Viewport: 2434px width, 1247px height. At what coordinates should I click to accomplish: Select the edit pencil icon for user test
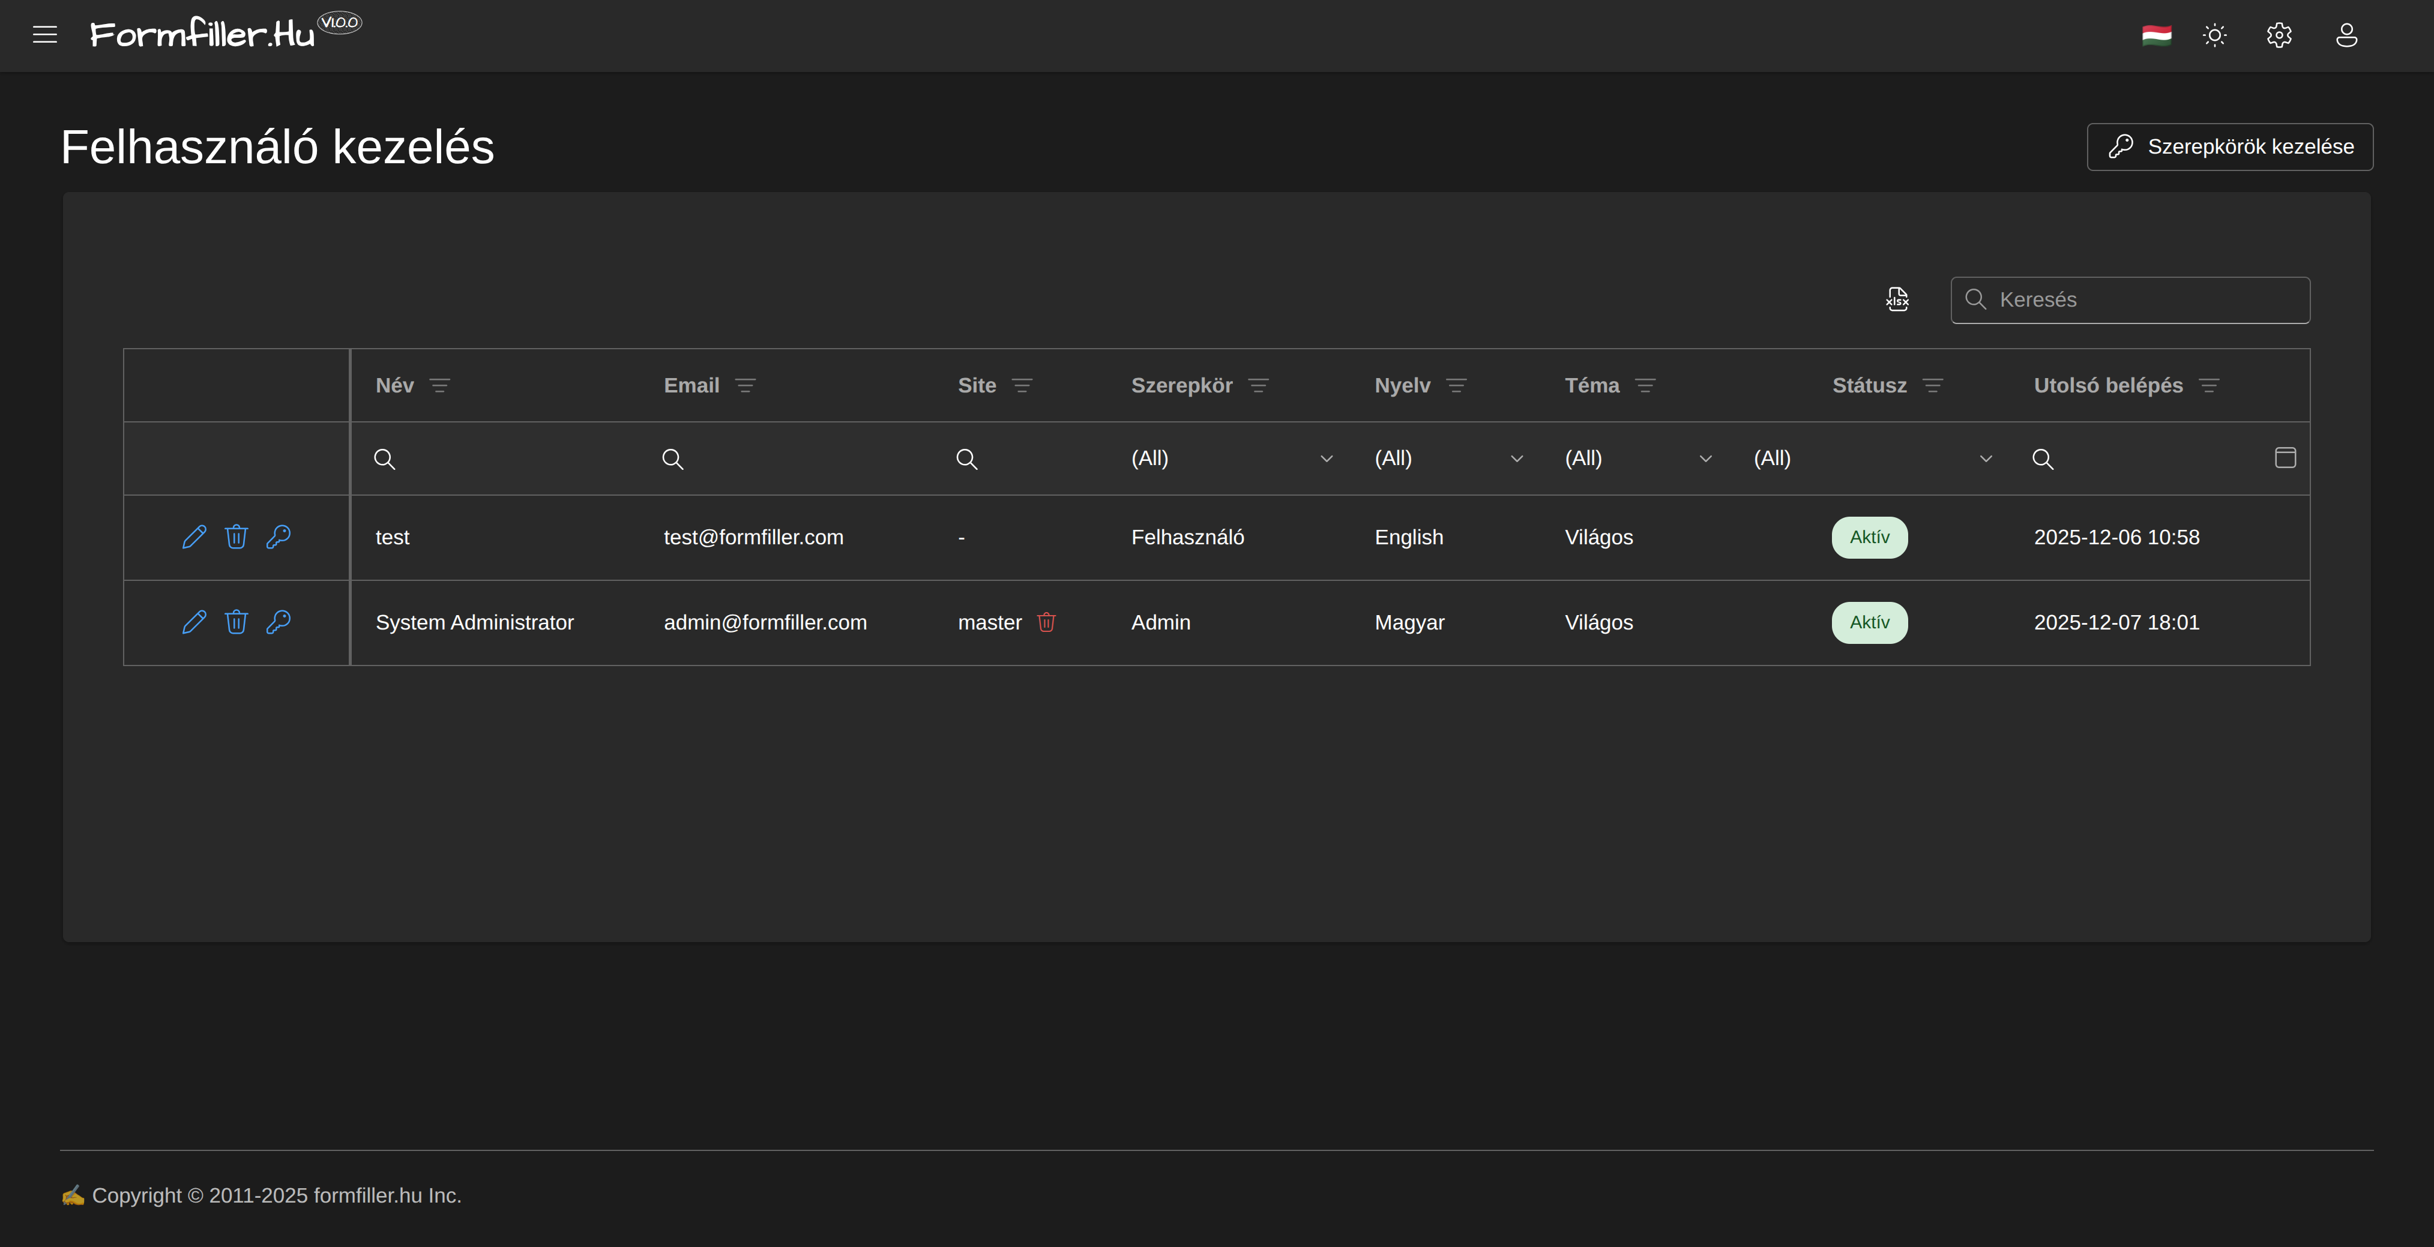194,536
